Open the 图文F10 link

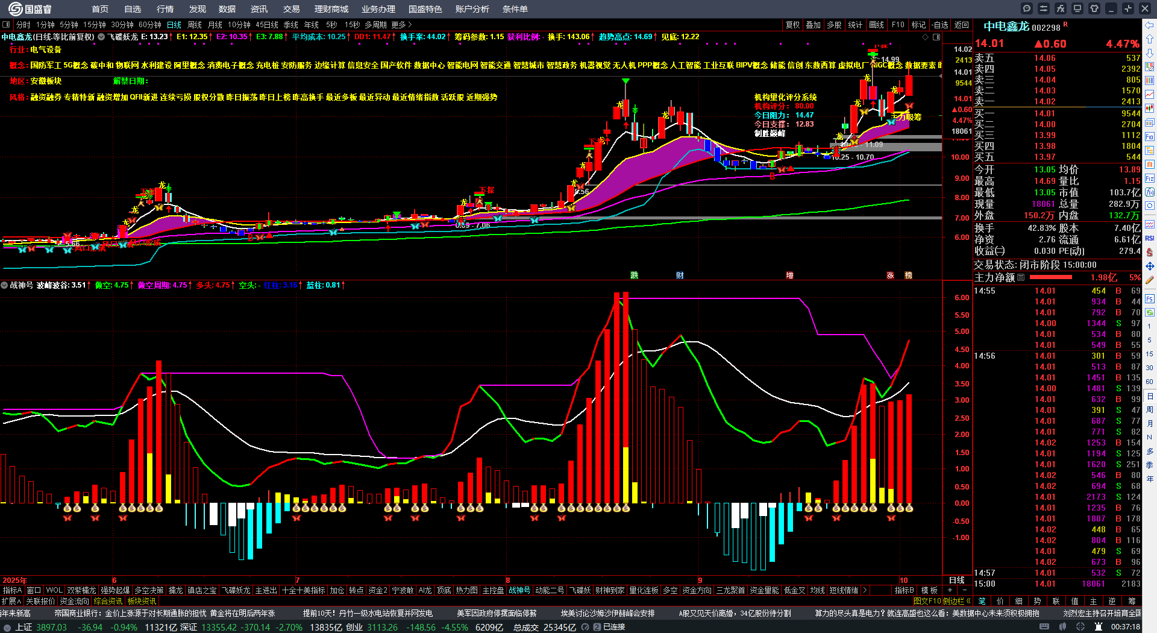(x=927, y=601)
